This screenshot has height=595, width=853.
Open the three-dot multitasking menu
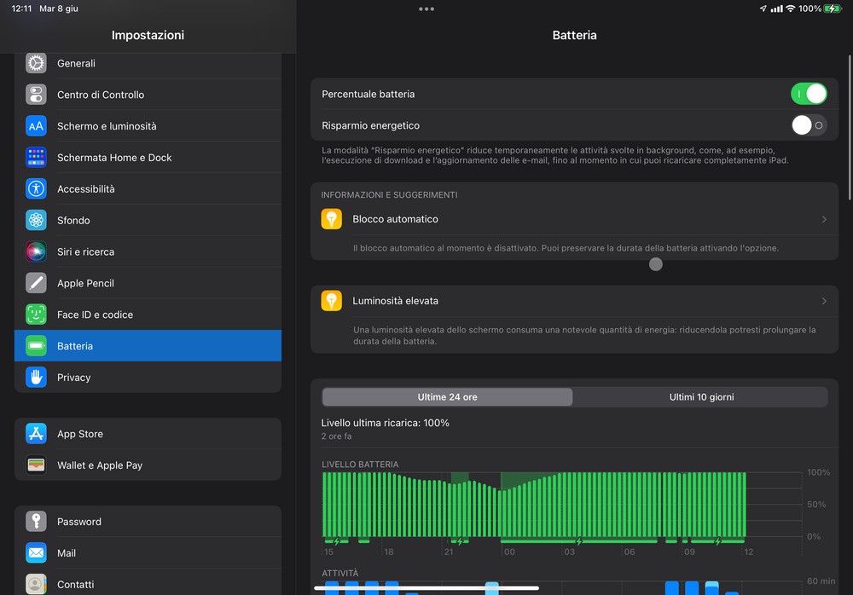[426, 9]
